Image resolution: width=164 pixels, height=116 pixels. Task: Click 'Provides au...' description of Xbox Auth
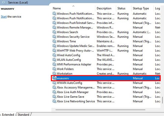coord(105,92)
